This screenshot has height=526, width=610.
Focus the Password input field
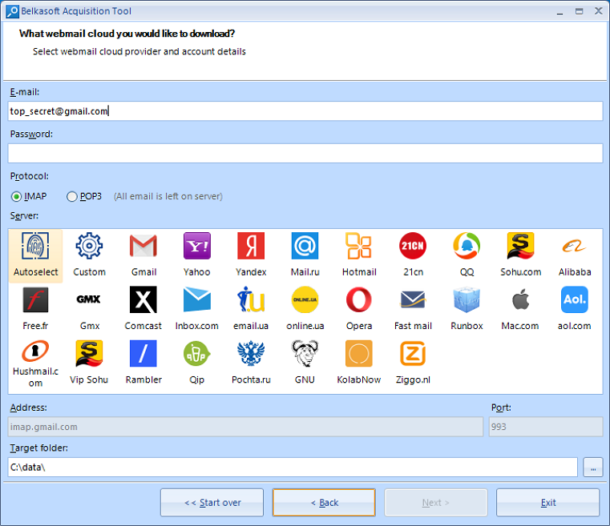(305, 153)
